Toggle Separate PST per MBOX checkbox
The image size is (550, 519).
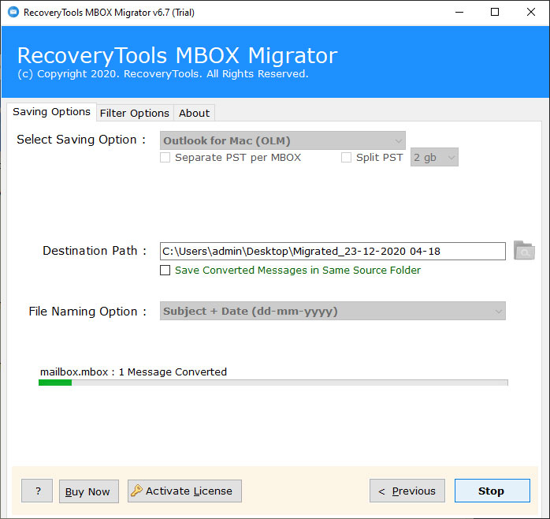pyautogui.click(x=165, y=157)
